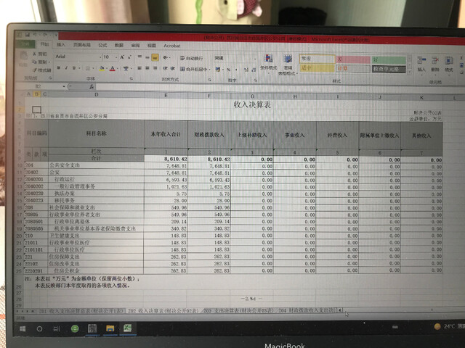Click the format as table (套用表格格式) icon

click(x=287, y=62)
